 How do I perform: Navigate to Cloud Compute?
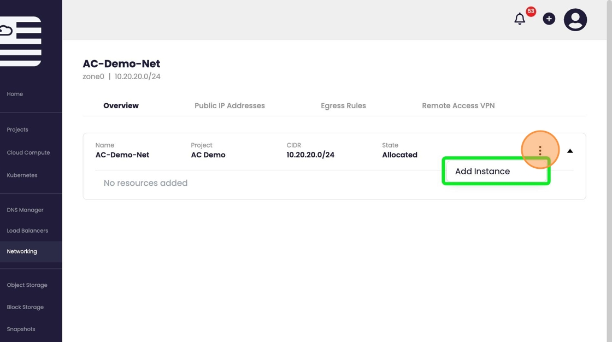coord(28,152)
